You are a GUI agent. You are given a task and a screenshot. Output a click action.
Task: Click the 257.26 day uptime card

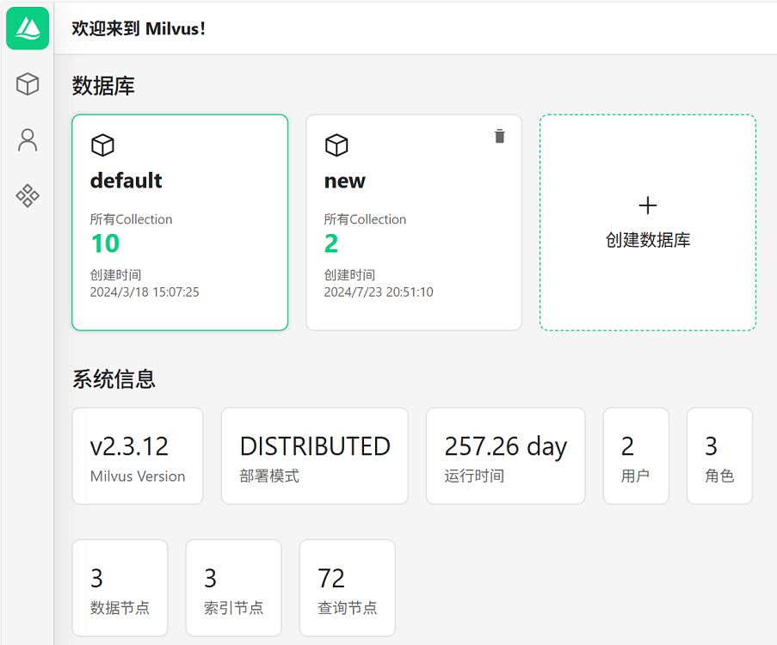coord(505,456)
